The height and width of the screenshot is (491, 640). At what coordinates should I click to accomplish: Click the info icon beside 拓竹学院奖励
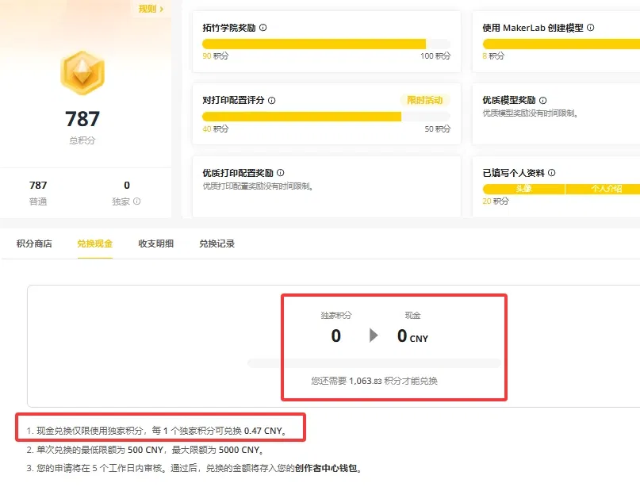coord(263,28)
